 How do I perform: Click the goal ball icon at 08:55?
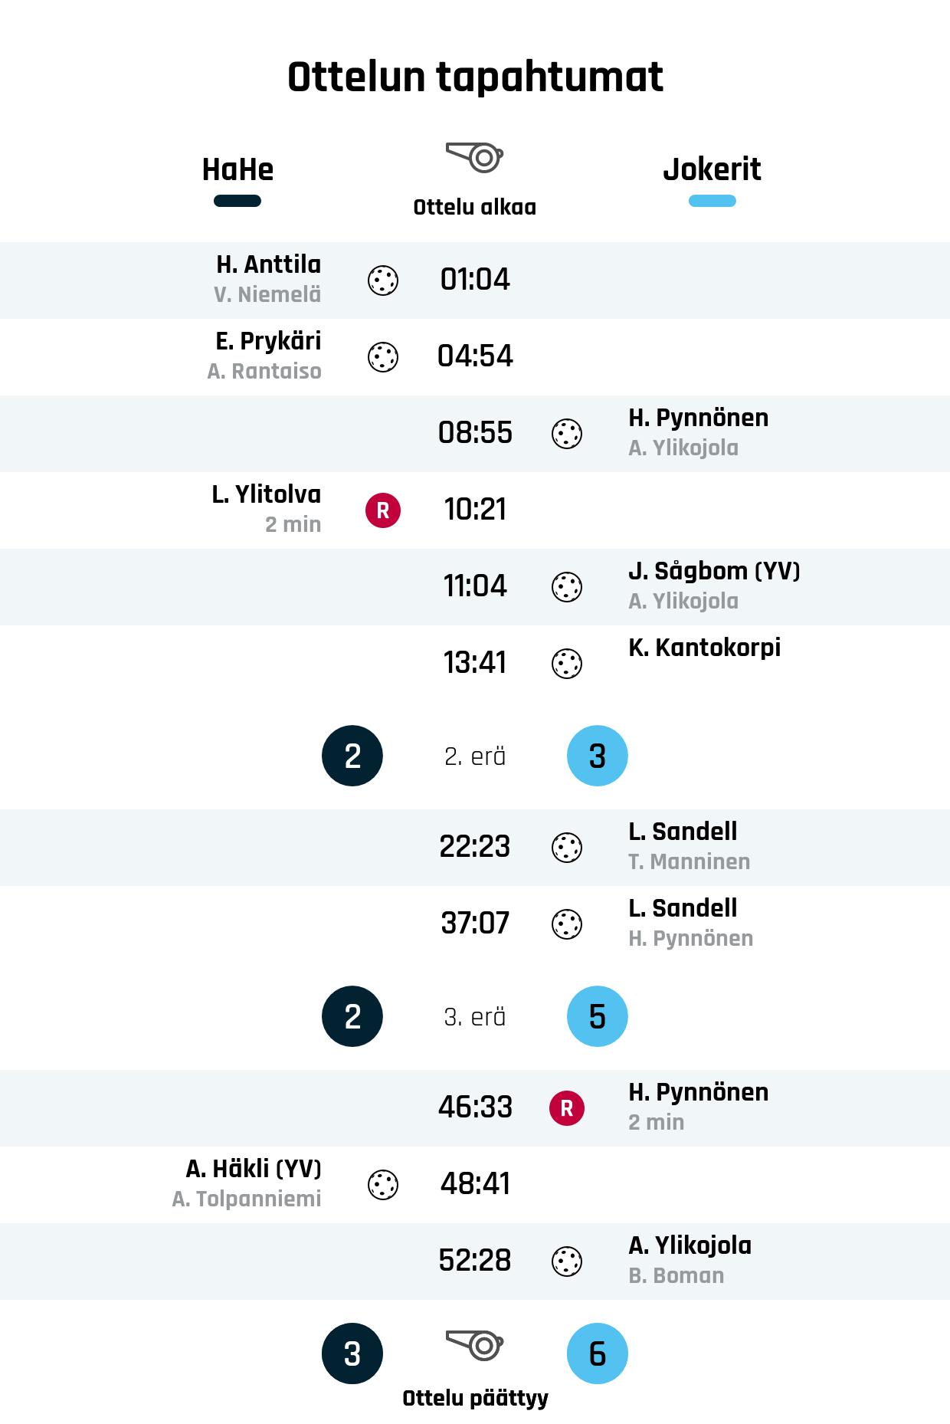pyautogui.click(x=567, y=434)
